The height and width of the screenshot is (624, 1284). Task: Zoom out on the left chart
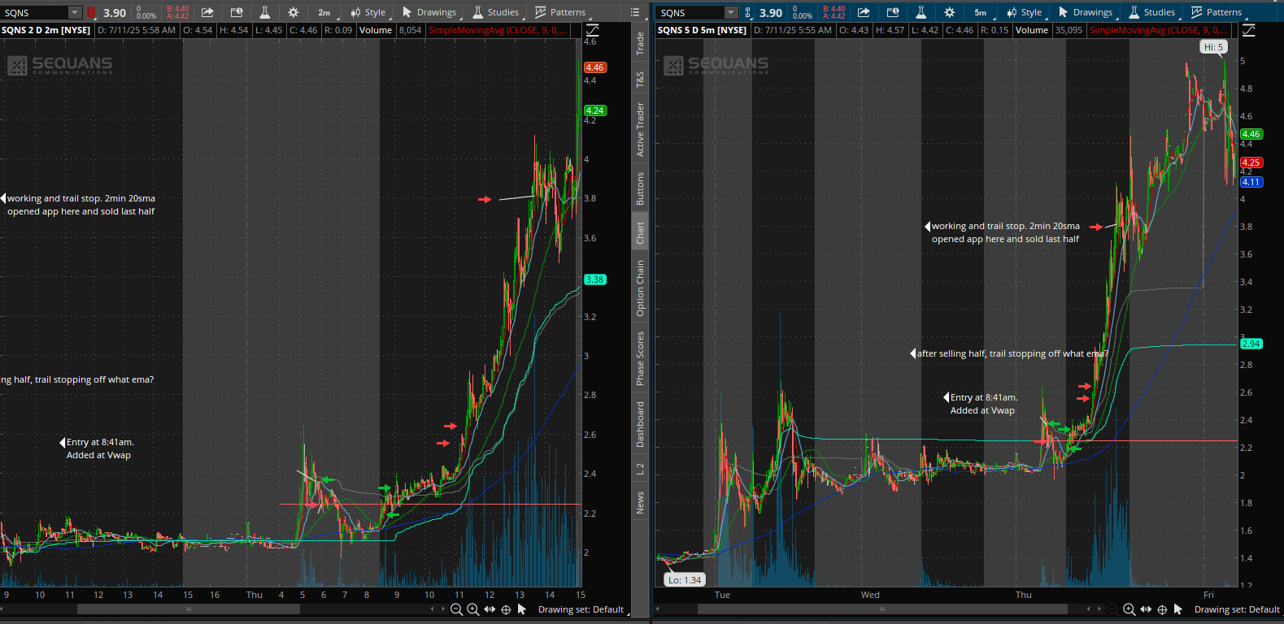[x=457, y=609]
